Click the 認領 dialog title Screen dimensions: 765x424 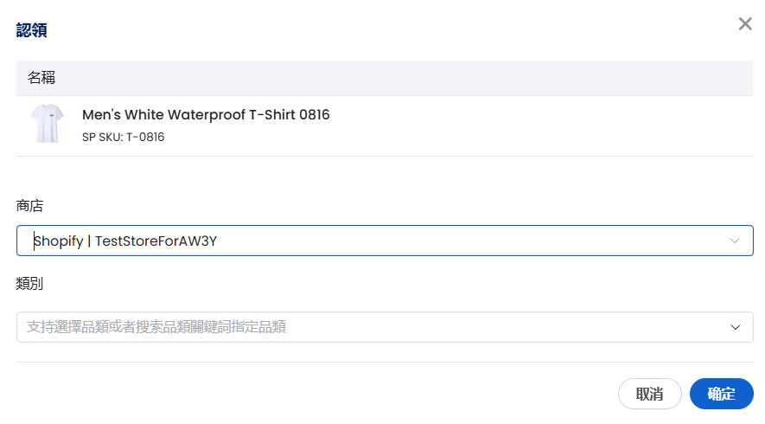point(32,30)
